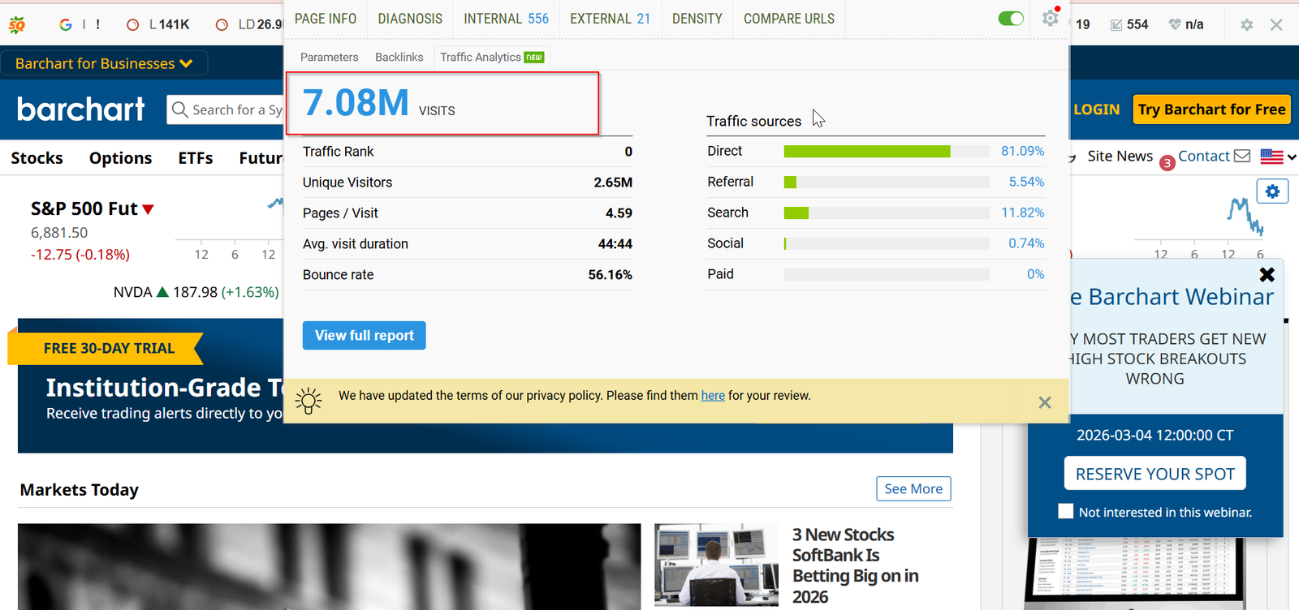Click the FREE 30-DAY TRIAL banner label
The width and height of the screenshot is (1299, 610).
[109, 348]
